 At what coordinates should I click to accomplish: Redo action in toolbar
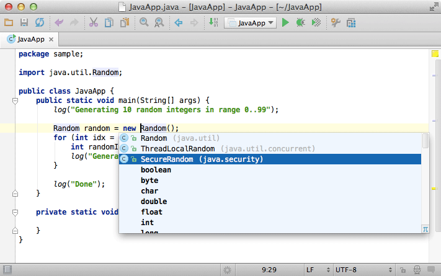[74, 22]
